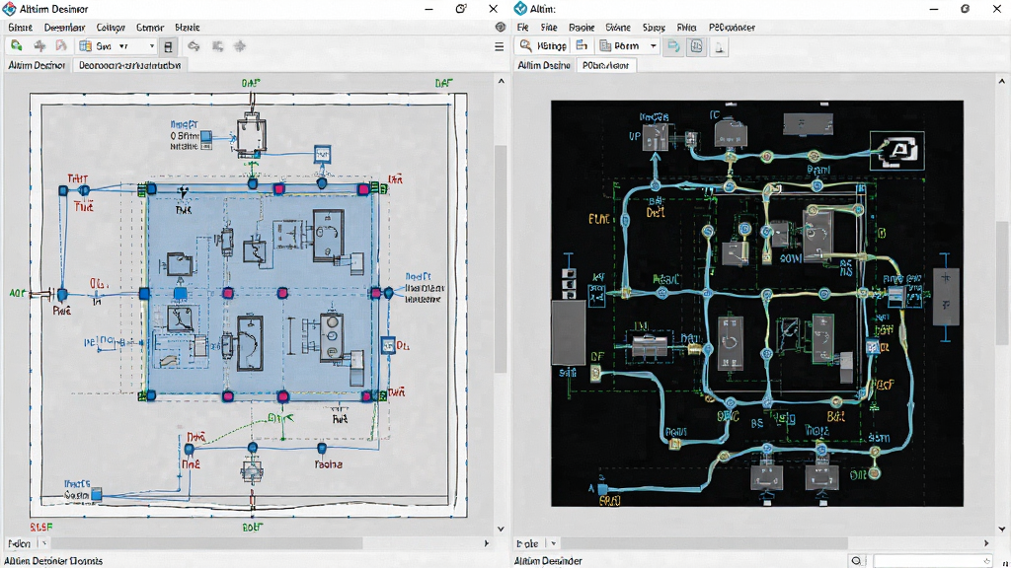Click the round globe icon in left menu bar

[x=501, y=27]
